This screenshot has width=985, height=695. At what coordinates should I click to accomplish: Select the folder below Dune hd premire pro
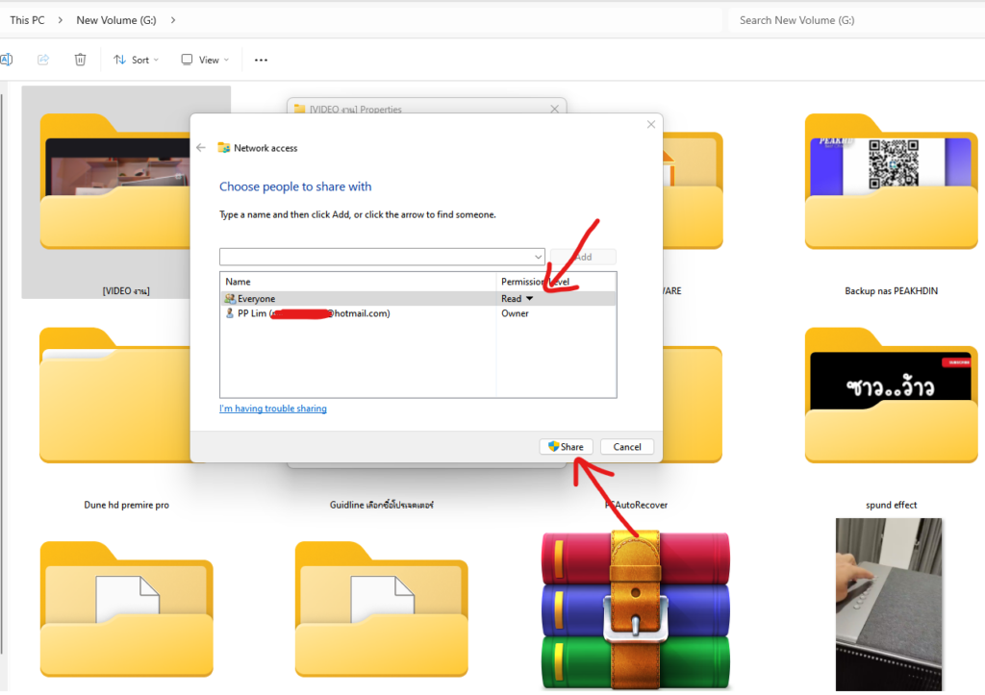pos(126,609)
